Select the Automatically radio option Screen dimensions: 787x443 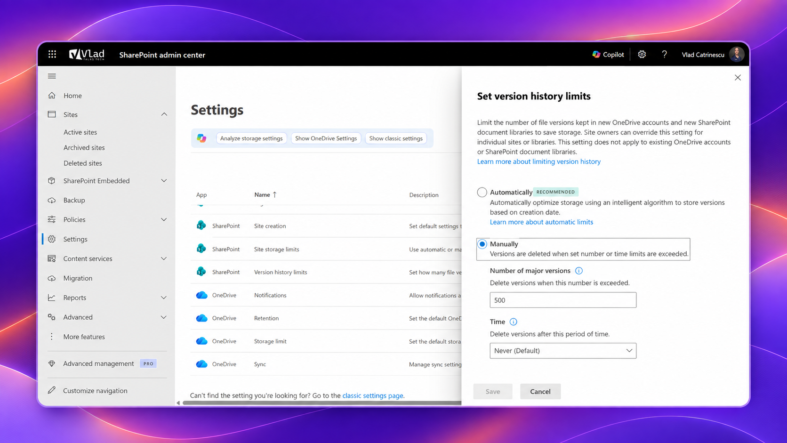482,192
